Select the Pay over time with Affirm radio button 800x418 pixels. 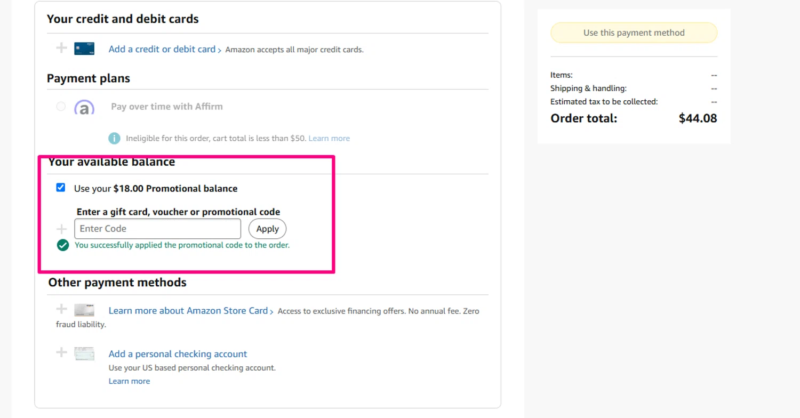tap(61, 107)
